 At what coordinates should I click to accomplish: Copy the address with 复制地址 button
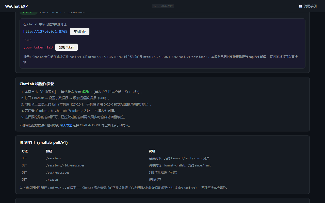click(x=80, y=31)
